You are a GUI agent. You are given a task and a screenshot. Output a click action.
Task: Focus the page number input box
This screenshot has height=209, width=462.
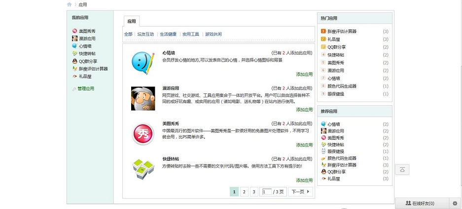[x=267, y=192]
